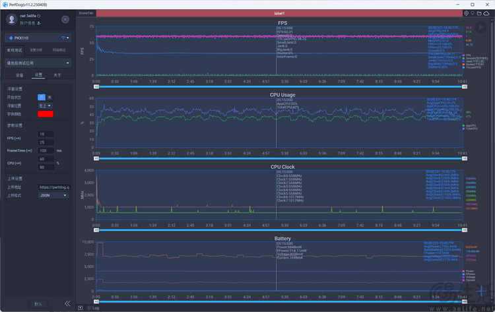This screenshot has width=495, height=312.
Task: Click the 默认 default button
Action: [38, 303]
